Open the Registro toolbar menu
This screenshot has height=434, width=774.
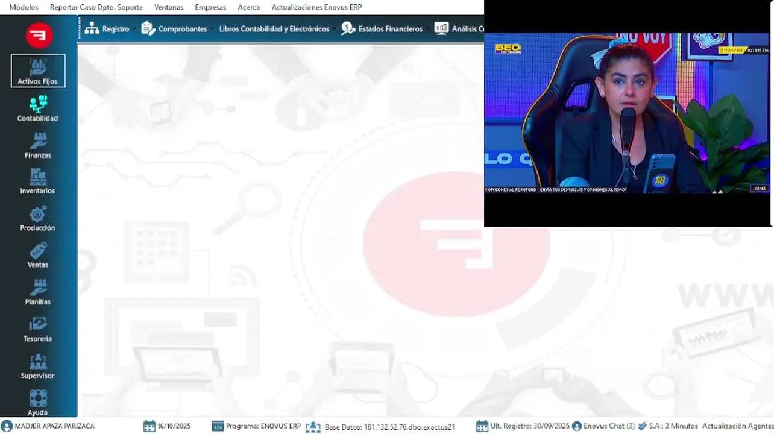(116, 29)
